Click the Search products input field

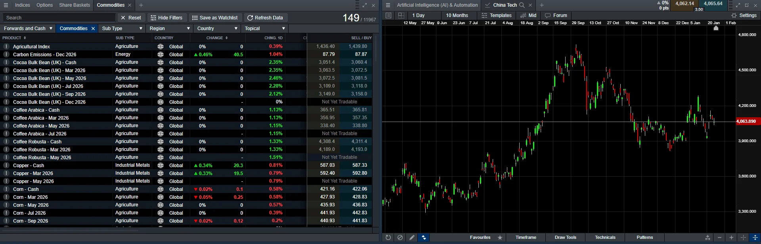(x=59, y=18)
